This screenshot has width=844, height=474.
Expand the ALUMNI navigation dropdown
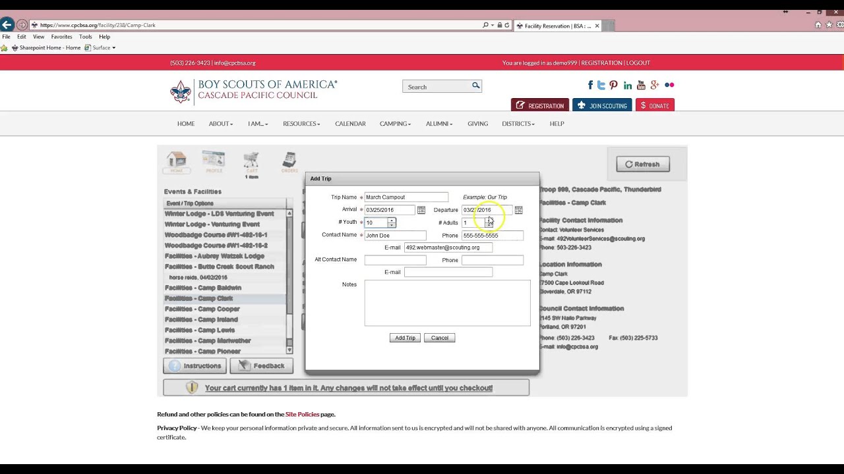tap(438, 124)
